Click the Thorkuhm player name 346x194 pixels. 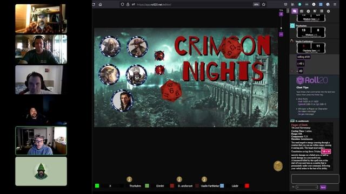135,186
